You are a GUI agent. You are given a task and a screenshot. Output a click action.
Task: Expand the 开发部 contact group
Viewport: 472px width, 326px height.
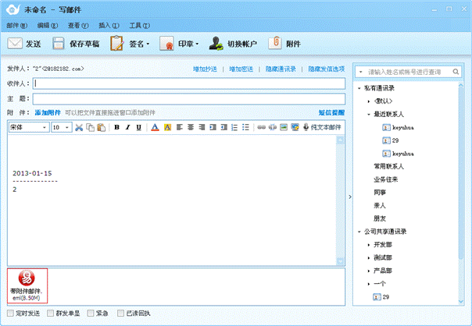tap(369, 245)
